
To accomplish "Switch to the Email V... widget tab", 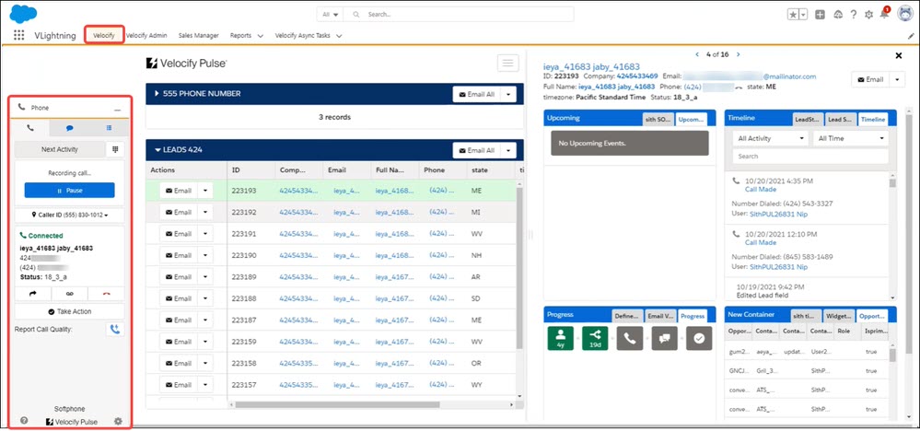I will [661, 316].
